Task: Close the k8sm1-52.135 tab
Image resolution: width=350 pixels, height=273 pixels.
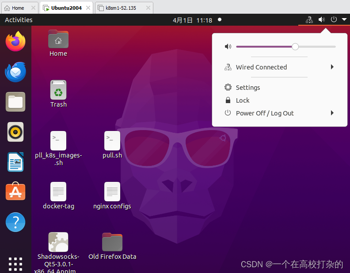Action: (x=148, y=8)
